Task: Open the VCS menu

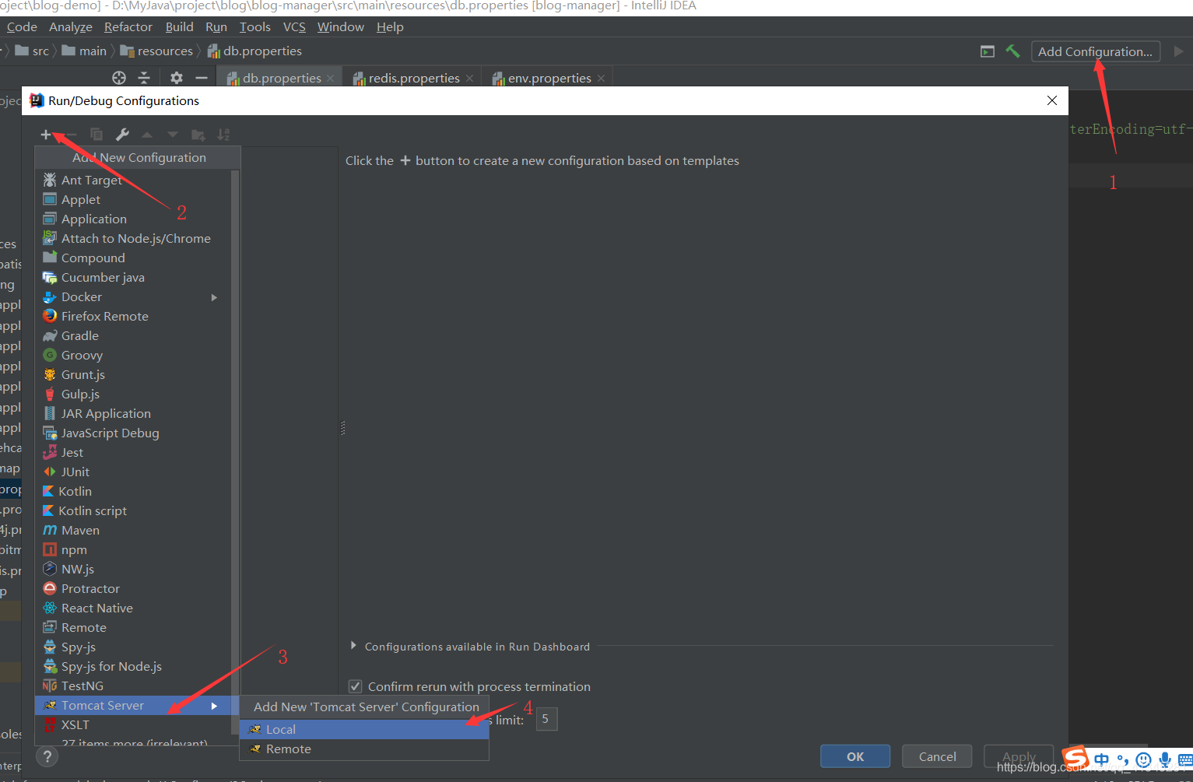Action: (294, 26)
